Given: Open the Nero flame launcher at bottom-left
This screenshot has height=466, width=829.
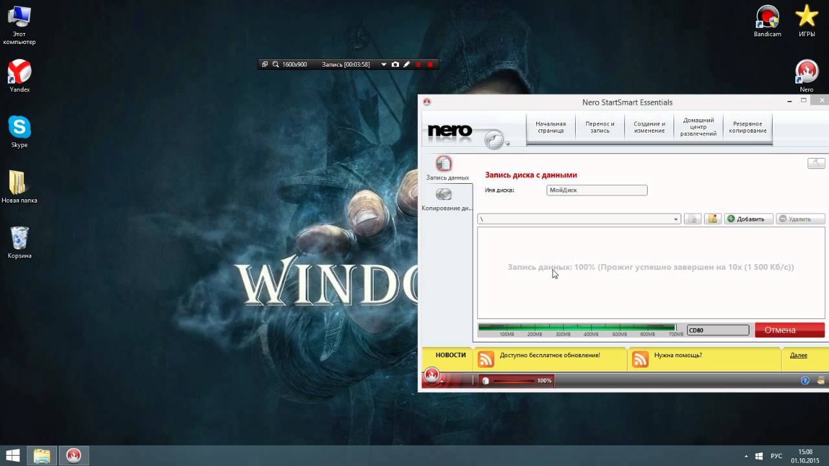Looking at the screenshot, I should point(432,375).
